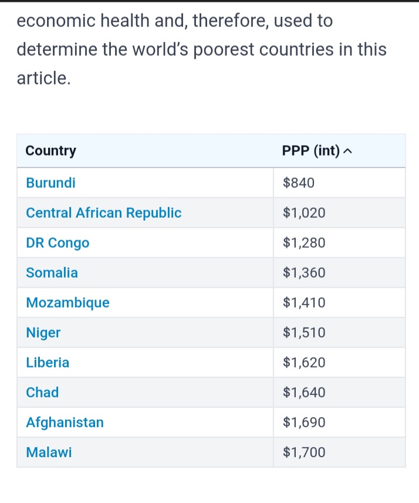This screenshot has height=503, width=419.
Task: Sort table by PPP (int) header
Action: point(311,151)
